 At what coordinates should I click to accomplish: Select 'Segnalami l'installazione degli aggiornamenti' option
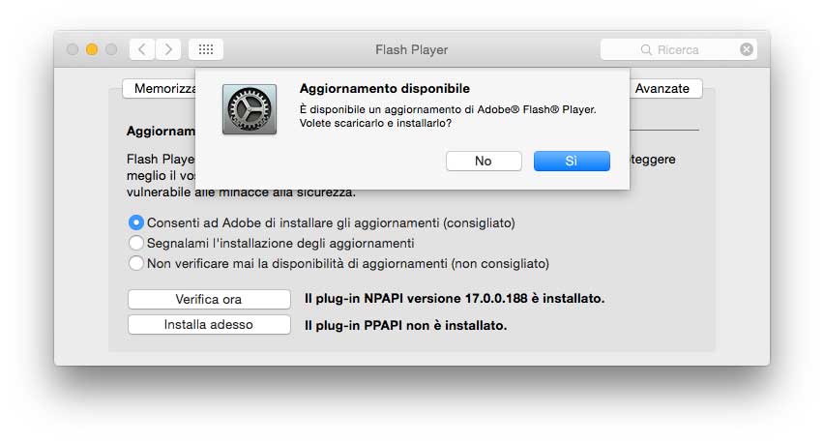click(x=136, y=243)
